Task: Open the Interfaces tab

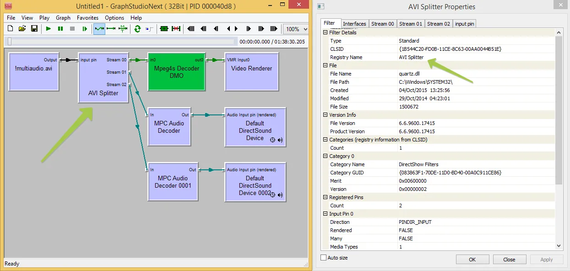Action: coord(354,24)
